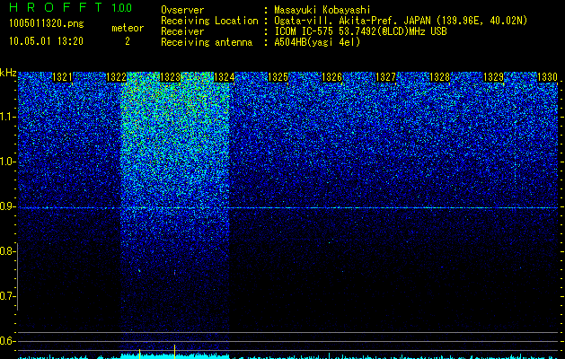Click the 0.9 kHz axis label
Image resolution: width=565 pixels, height=359 pixels.
5,206
